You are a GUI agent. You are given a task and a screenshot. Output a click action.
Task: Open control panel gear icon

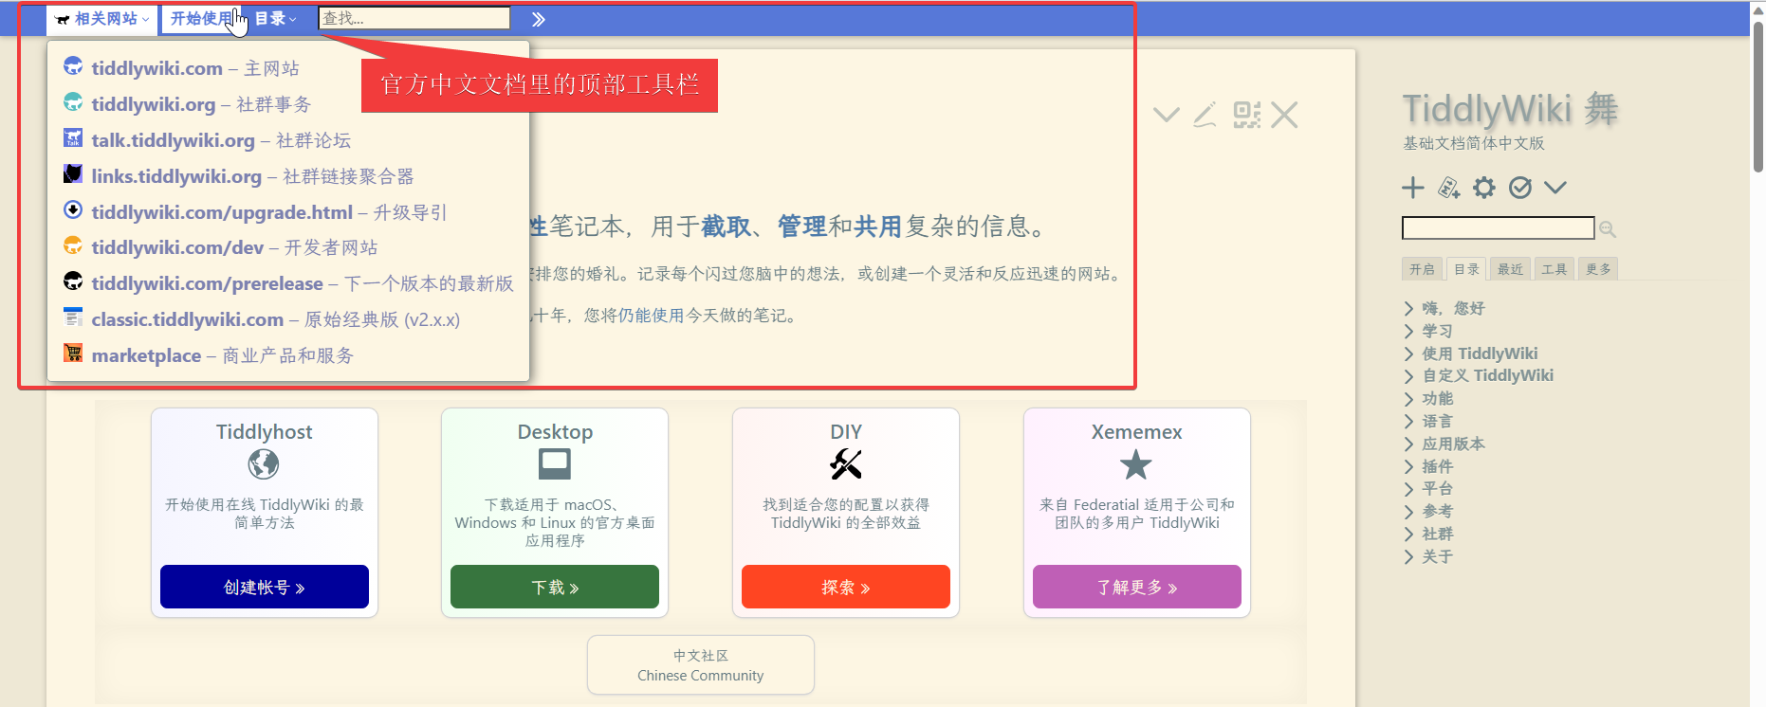[1484, 188]
